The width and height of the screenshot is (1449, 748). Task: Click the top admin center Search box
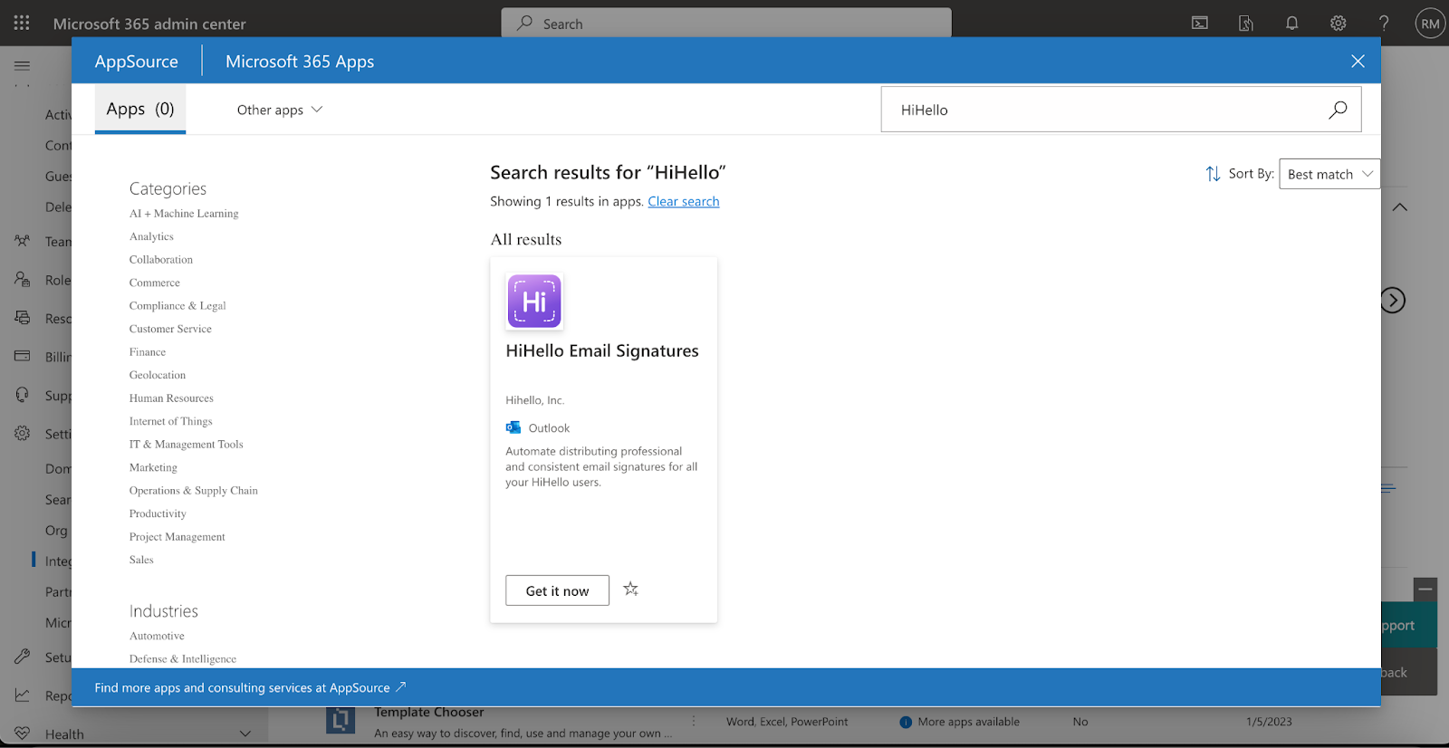726,24
